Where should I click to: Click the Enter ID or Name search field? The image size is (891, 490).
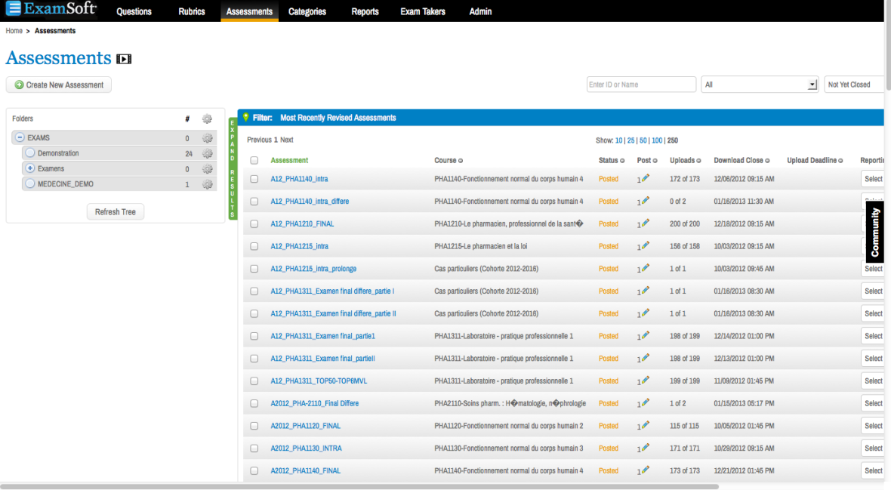[x=641, y=85]
